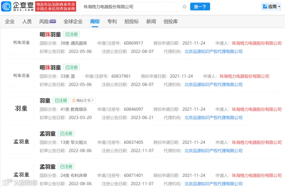The height and width of the screenshot is (188, 285).
Task: Click applicant 珠海格力电器 in 60871401 row
Action: coord(256,175)
